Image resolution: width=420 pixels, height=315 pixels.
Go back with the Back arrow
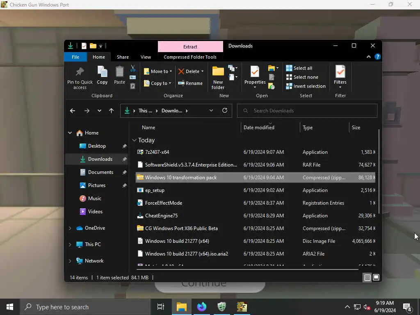[73, 111]
